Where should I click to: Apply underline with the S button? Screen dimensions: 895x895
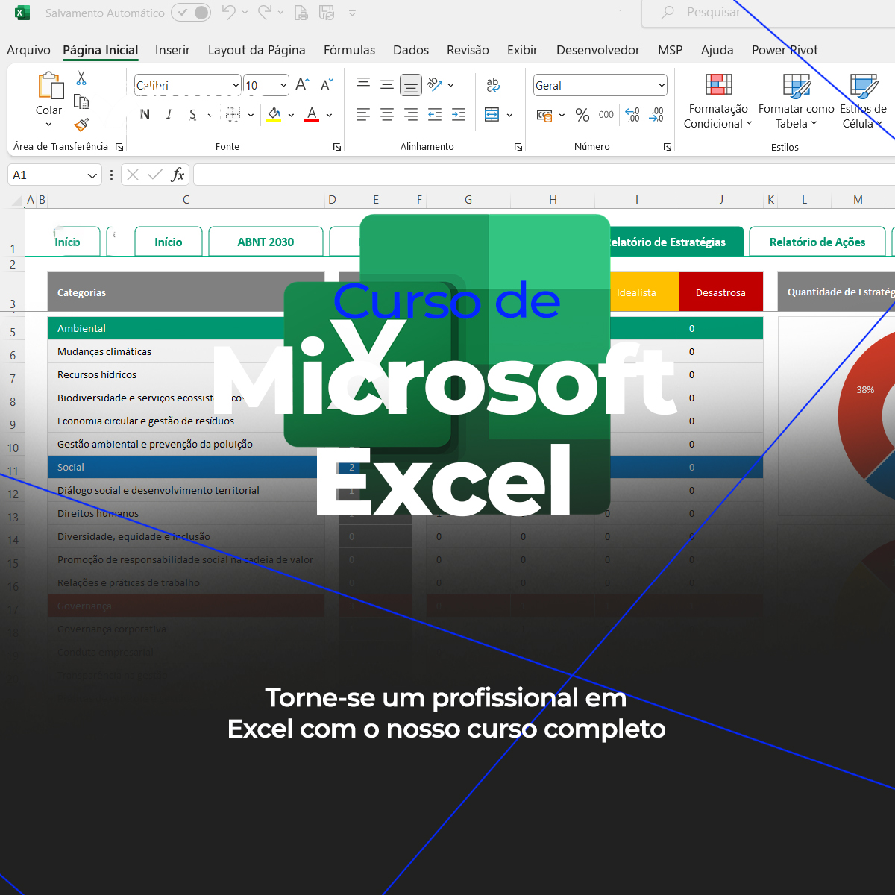click(x=193, y=114)
